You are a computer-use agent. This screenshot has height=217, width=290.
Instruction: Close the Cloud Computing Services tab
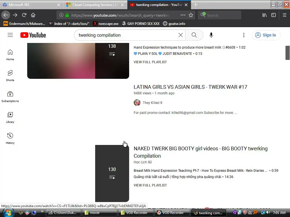point(122,5)
